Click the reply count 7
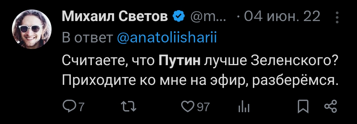This screenshot has width=357, height=124. click(81, 107)
